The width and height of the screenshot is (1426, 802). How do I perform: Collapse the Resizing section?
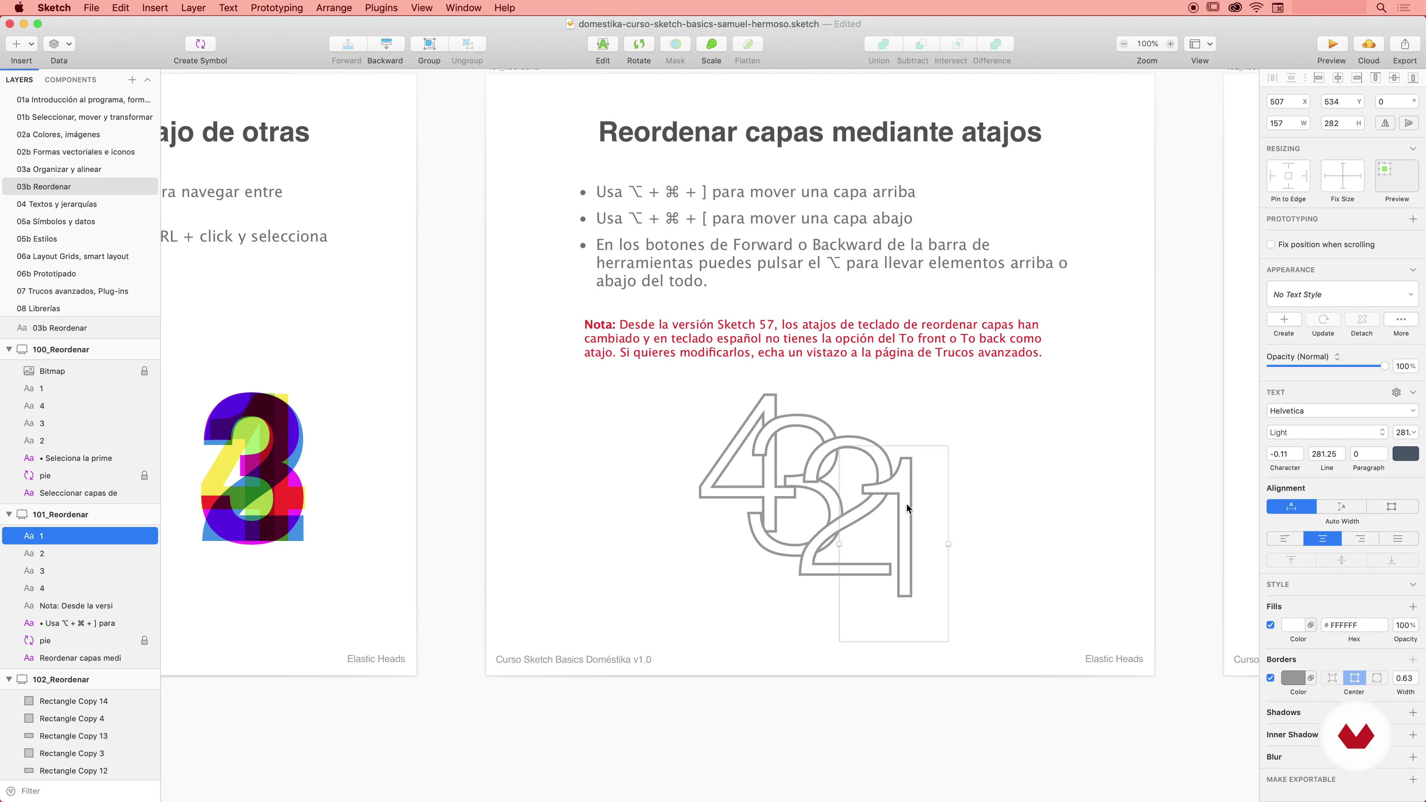click(x=1413, y=149)
